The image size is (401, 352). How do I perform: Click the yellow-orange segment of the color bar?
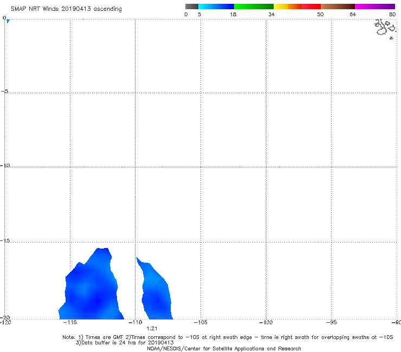[288, 6]
